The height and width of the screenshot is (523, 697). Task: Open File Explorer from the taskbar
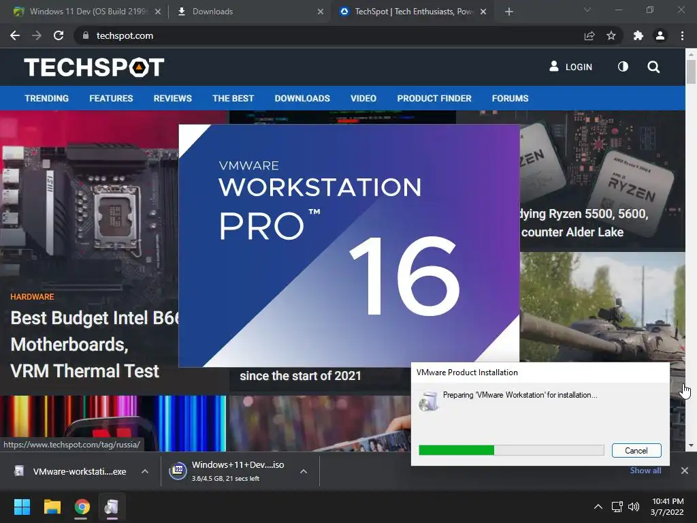(x=52, y=507)
